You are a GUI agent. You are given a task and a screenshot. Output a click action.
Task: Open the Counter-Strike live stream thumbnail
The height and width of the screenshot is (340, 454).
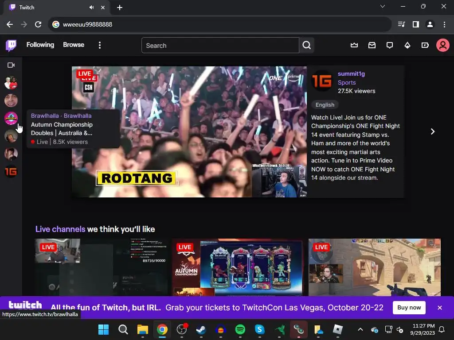[374, 267]
